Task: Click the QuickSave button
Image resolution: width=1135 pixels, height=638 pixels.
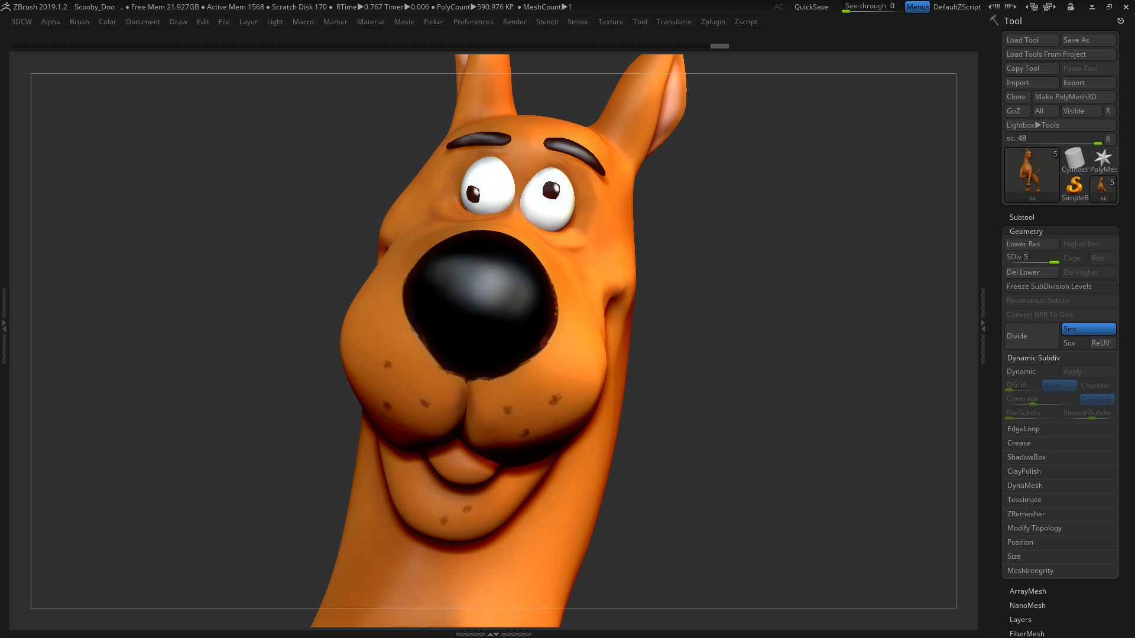Action: click(x=811, y=7)
